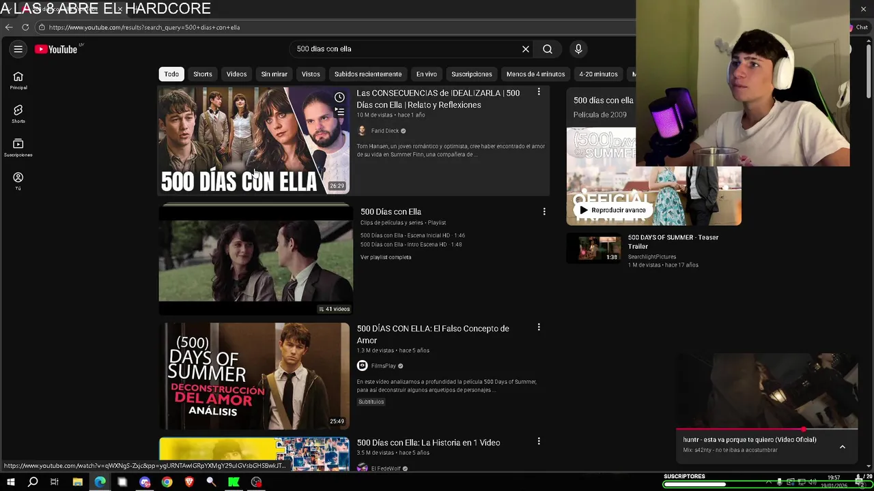
Task: Open playlist item Escena Inicial HD 1:46
Action: [412, 235]
